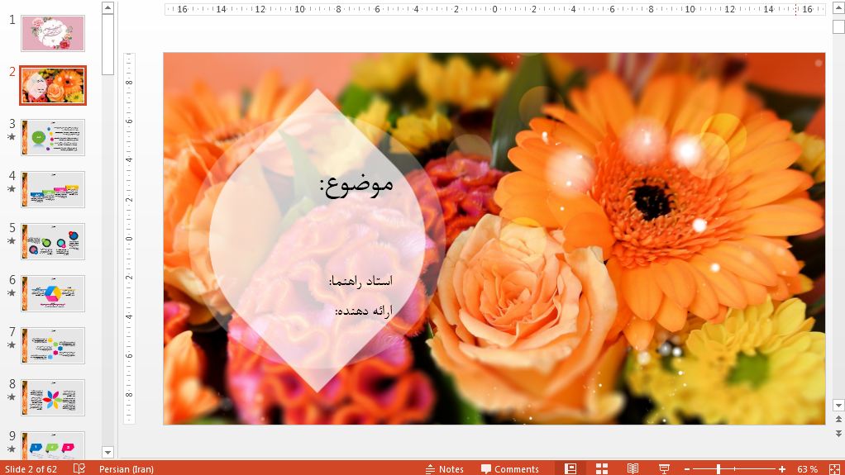Switch to Reading view
845x475 pixels.
(633, 468)
